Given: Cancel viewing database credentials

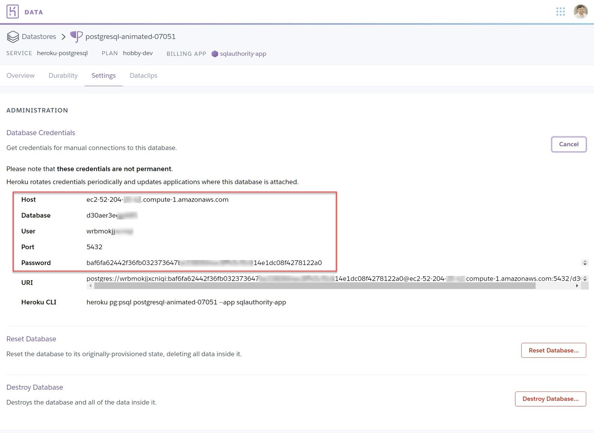Looking at the screenshot, I should [568, 144].
